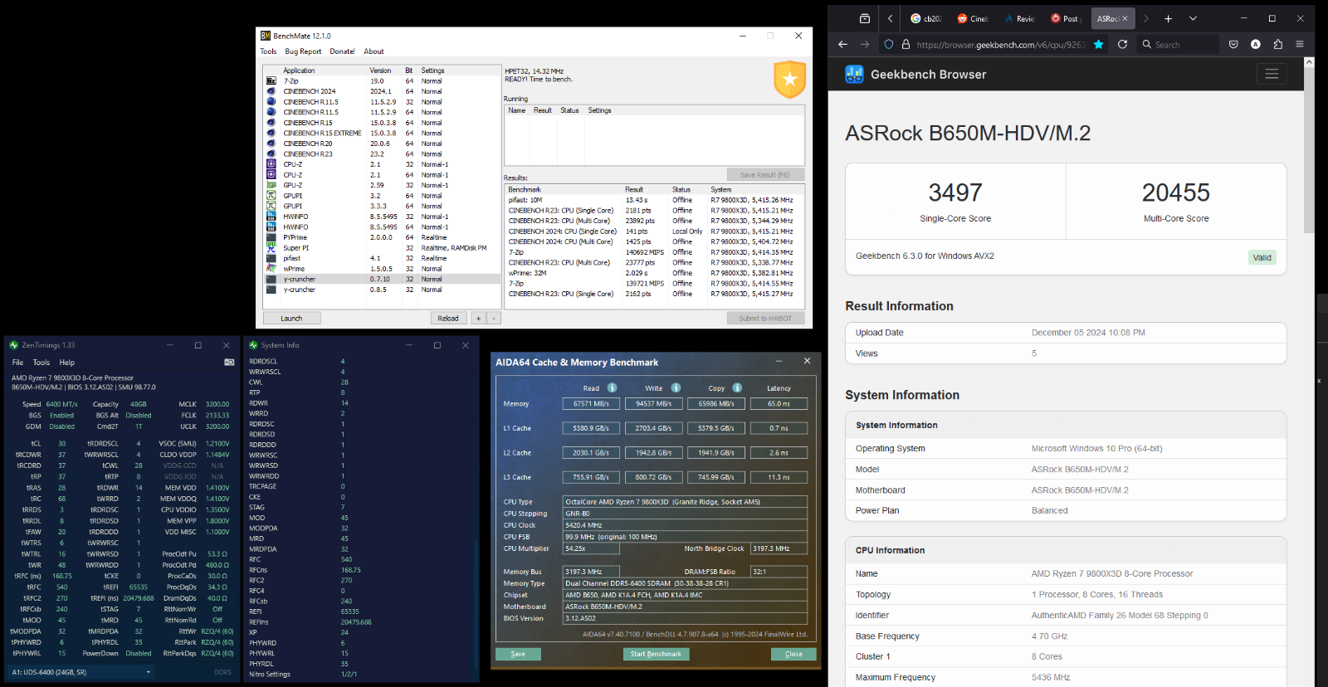Switch to the Post tab in Firefox
This screenshot has height=687, width=1328.
[1065, 18]
